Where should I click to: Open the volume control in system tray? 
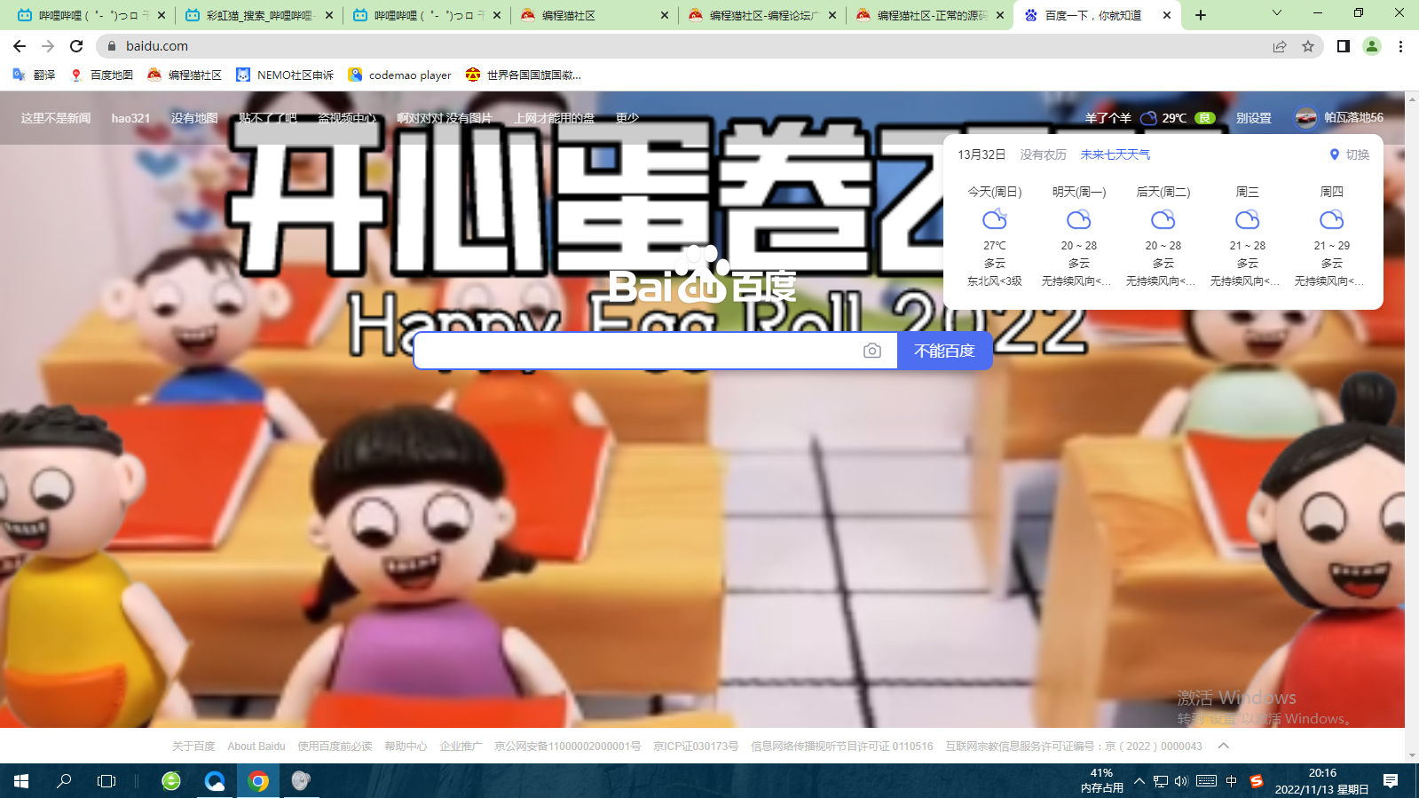tap(1181, 781)
